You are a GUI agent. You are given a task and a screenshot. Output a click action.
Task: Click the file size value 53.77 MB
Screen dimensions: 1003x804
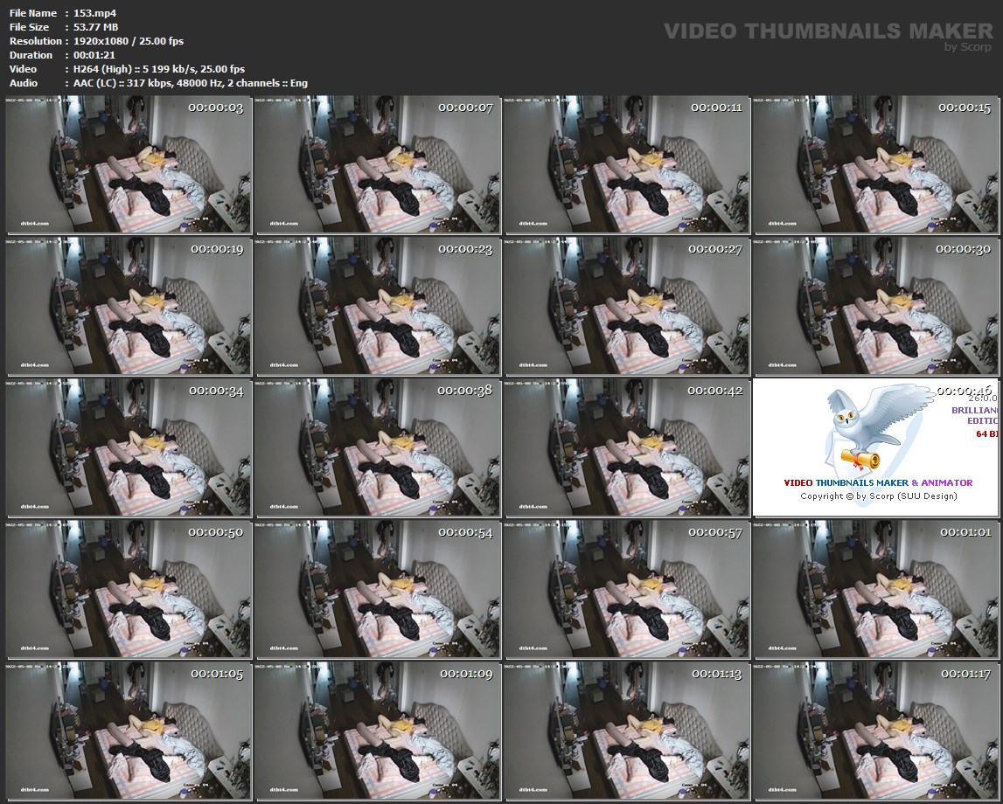tap(96, 27)
